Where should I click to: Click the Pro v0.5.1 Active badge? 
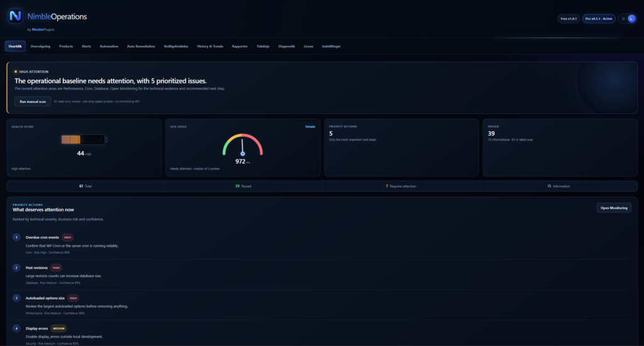pyautogui.click(x=599, y=18)
